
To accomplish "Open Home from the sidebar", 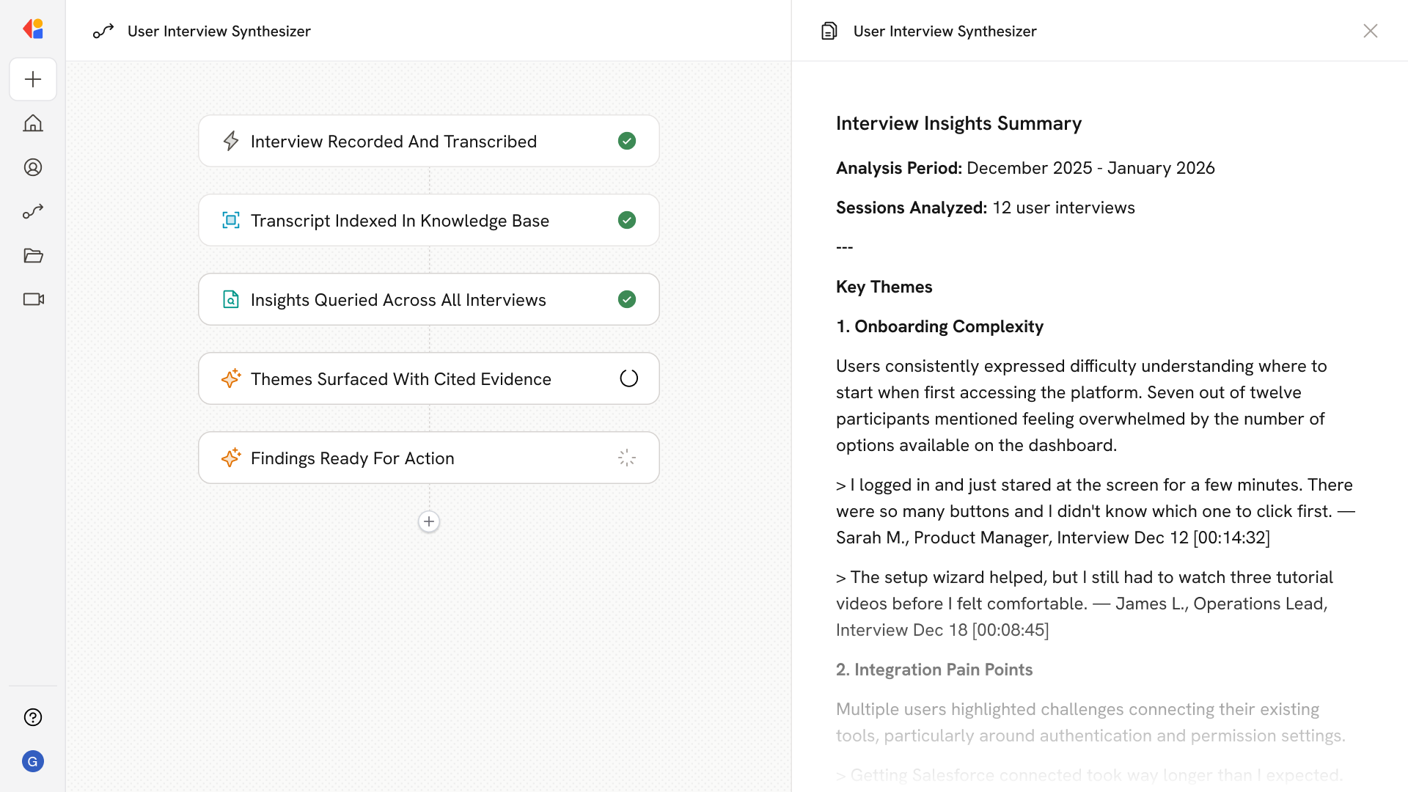I will point(32,123).
